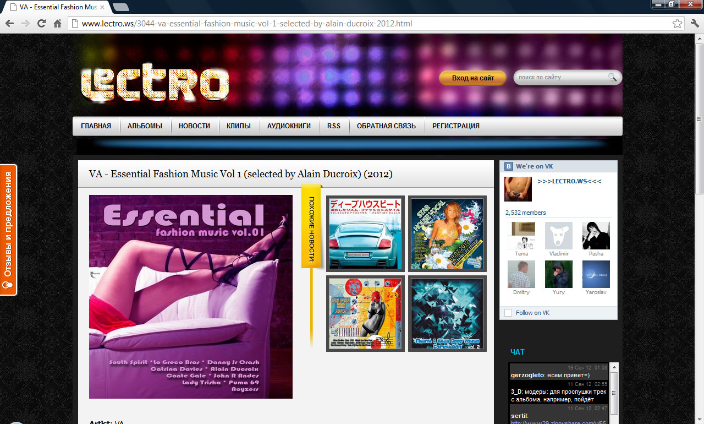Open the РЕГИСТРАЦИЯ menu item
The height and width of the screenshot is (424, 704).
click(456, 126)
